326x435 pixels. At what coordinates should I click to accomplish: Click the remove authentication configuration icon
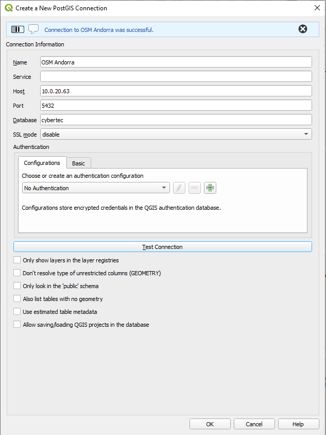click(194, 188)
